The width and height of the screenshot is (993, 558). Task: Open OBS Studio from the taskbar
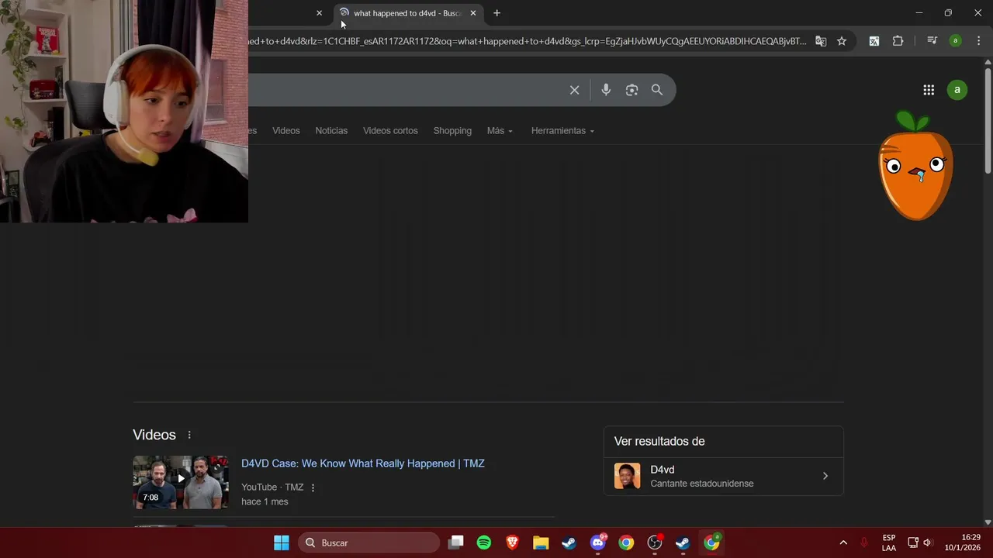[655, 542]
